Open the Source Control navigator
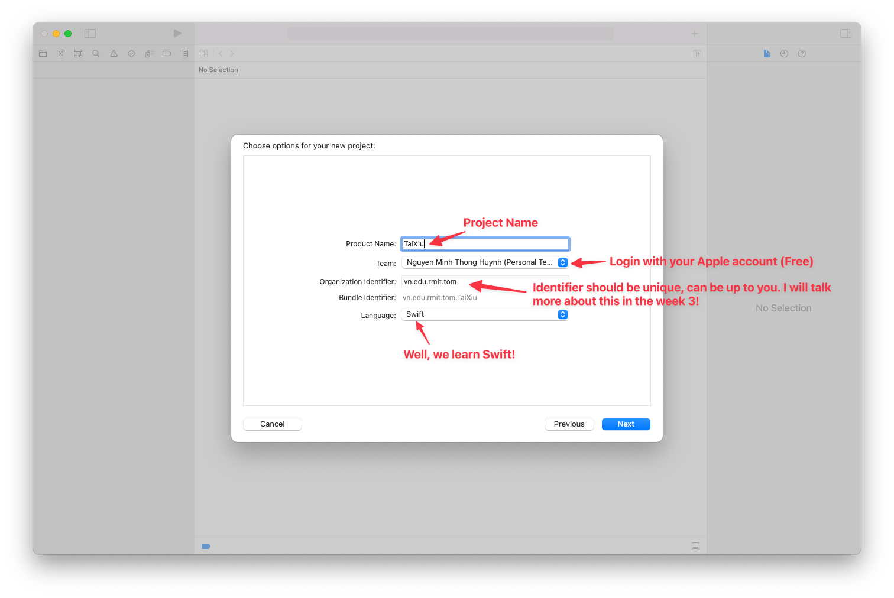 (60, 53)
